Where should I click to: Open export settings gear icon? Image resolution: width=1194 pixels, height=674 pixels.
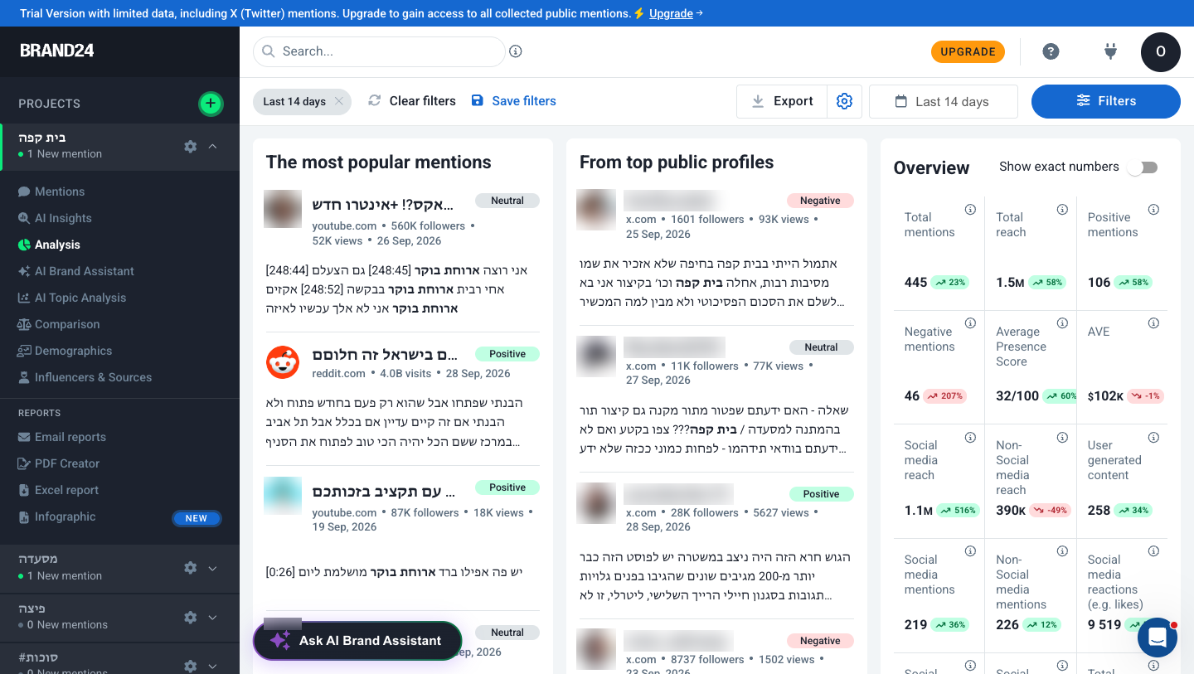point(845,101)
